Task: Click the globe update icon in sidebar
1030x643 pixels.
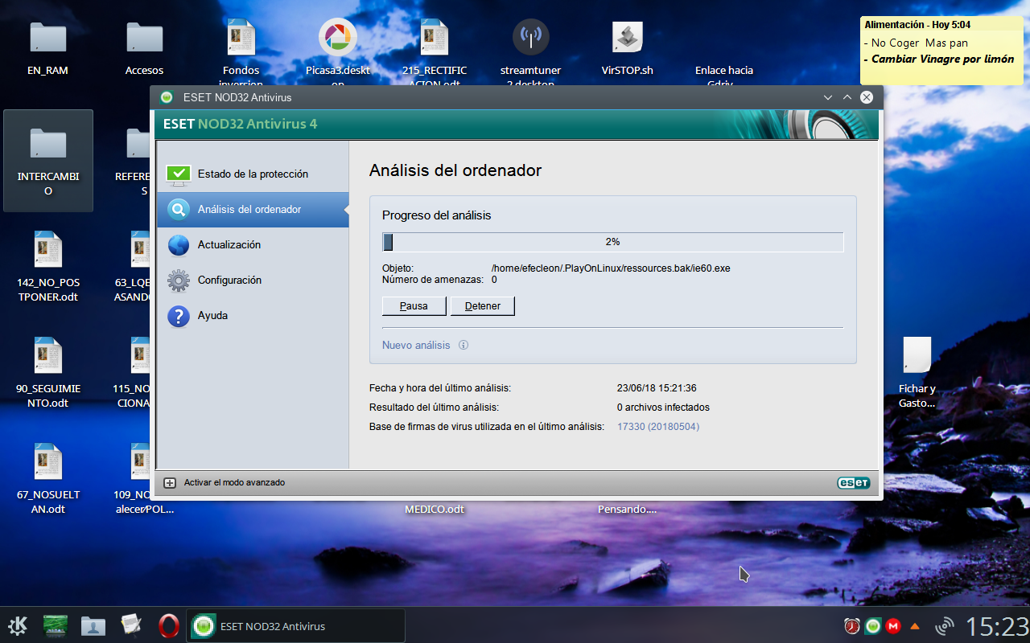Action: [179, 245]
